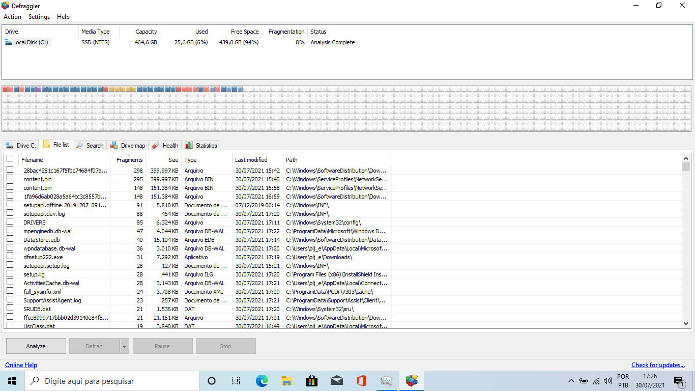
Task: Open the Windows Start menu
Action: (x=12, y=381)
